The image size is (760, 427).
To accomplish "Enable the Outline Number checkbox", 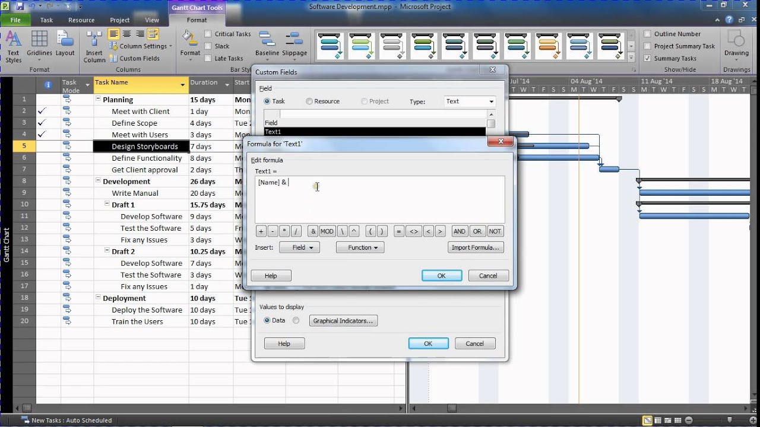I will (x=647, y=34).
